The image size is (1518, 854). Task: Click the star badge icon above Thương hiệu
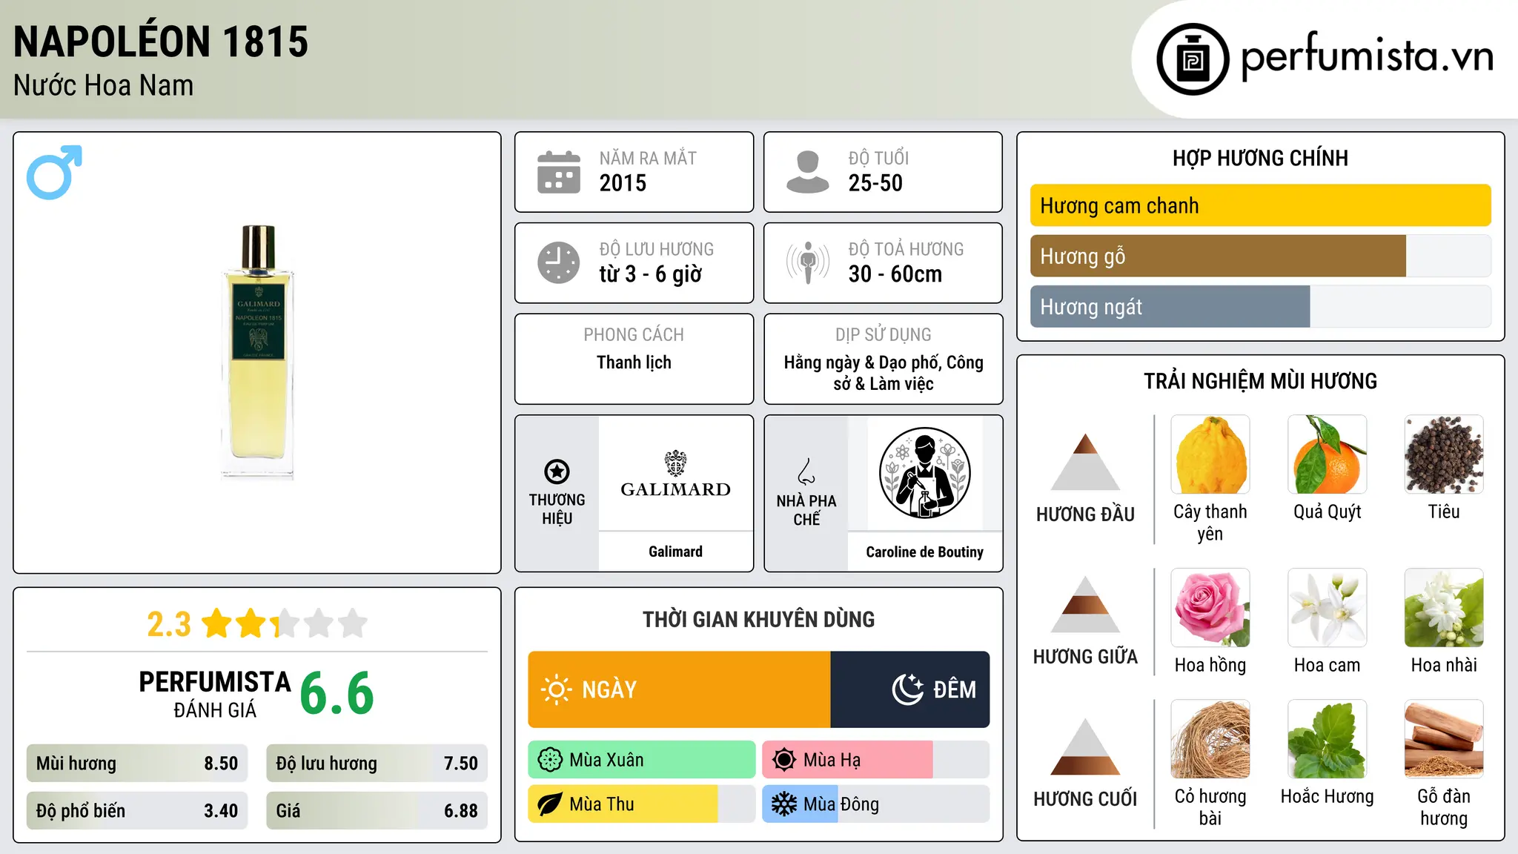point(557,471)
